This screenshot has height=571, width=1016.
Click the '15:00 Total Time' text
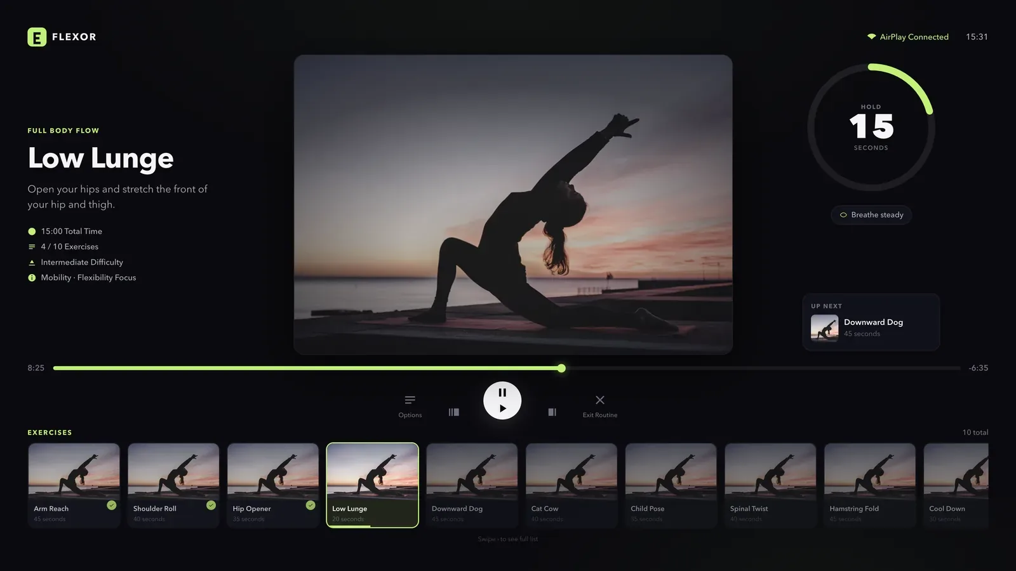point(72,232)
